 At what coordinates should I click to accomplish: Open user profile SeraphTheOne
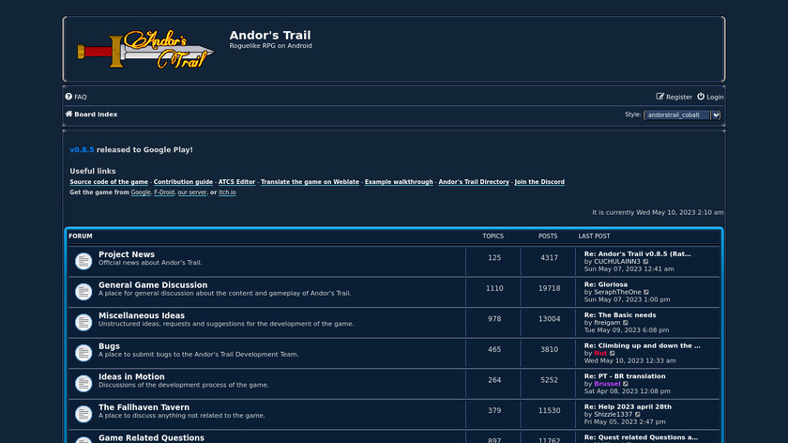coord(617,292)
